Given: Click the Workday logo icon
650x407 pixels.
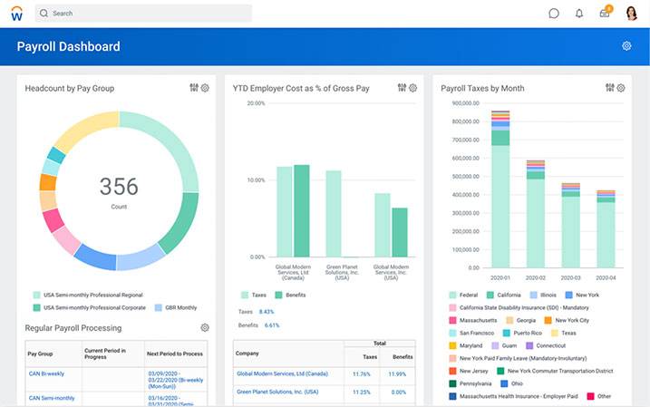Looking at the screenshot, I should click(17, 14).
